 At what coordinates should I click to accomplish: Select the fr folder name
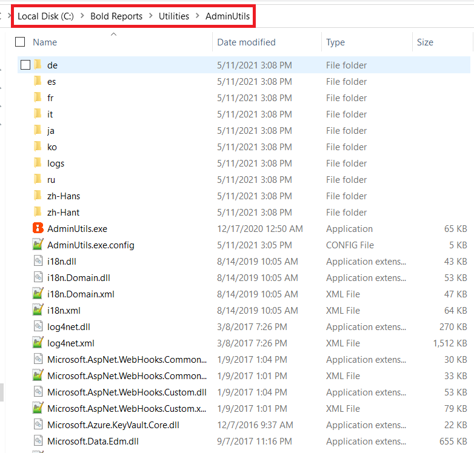(x=50, y=98)
